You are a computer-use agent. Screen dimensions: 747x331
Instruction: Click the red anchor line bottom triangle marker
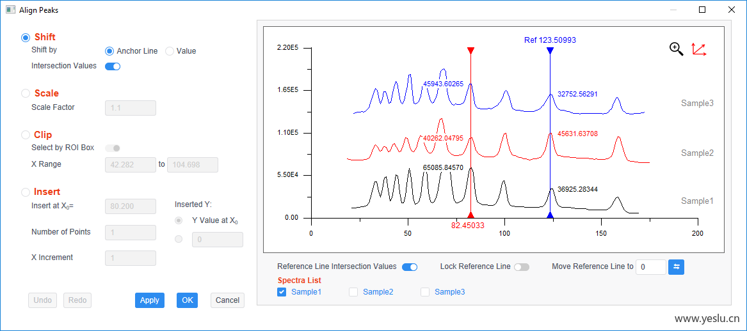click(x=470, y=215)
